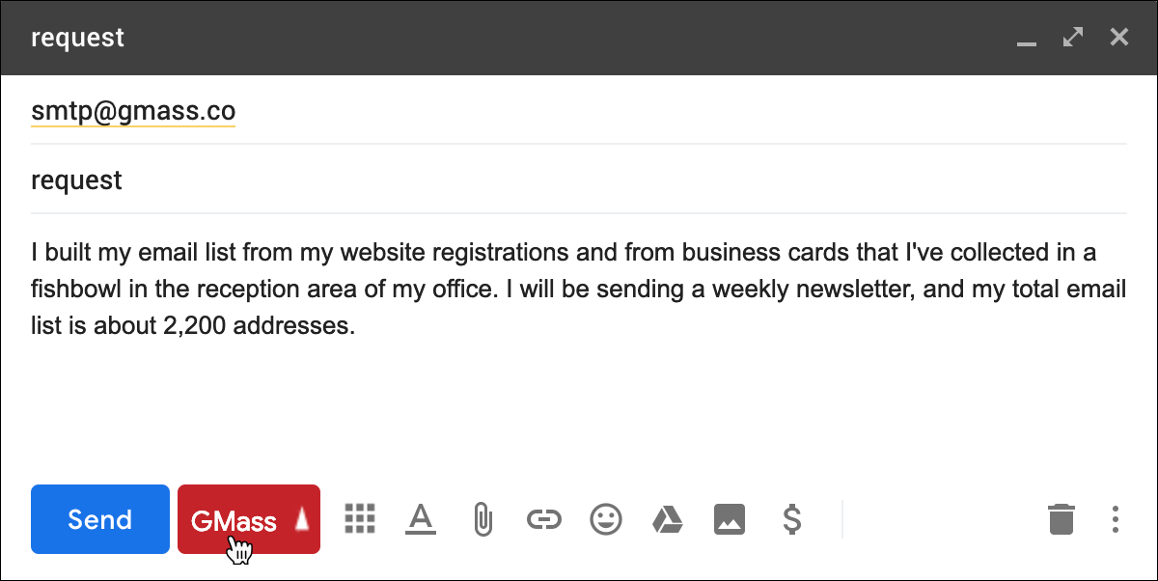Toggle the text formatting options
The height and width of the screenshot is (581, 1158).
[x=420, y=519]
